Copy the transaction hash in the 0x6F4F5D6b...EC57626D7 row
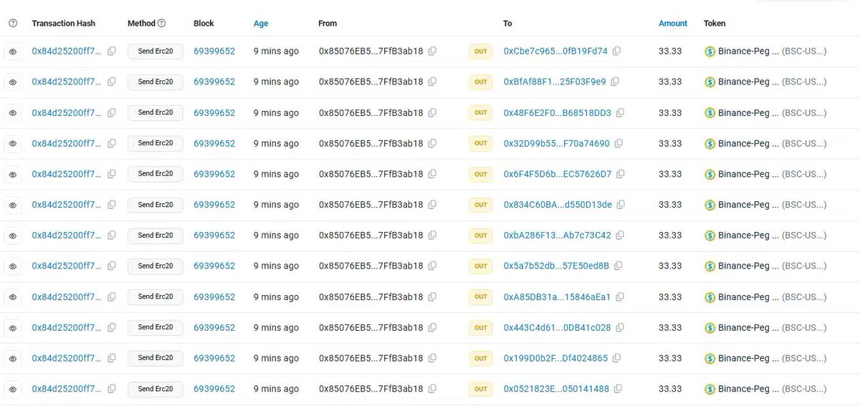The width and height of the screenshot is (860, 411). [x=112, y=174]
